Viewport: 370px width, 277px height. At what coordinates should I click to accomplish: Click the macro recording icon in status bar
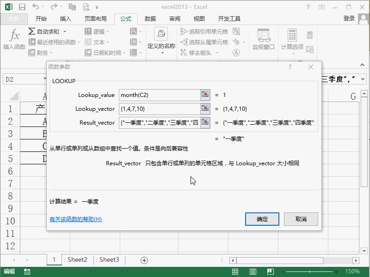pyautogui.click(x=27, y=271)
